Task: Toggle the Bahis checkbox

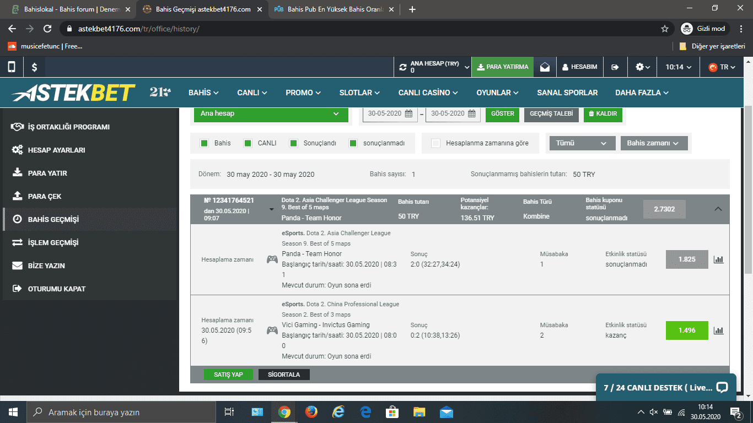Action: point(204,143)
